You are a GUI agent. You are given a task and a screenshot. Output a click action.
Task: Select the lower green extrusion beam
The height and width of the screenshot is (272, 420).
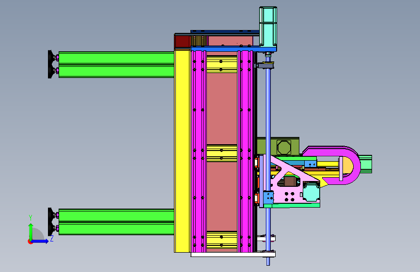click(x=116, y=222)
